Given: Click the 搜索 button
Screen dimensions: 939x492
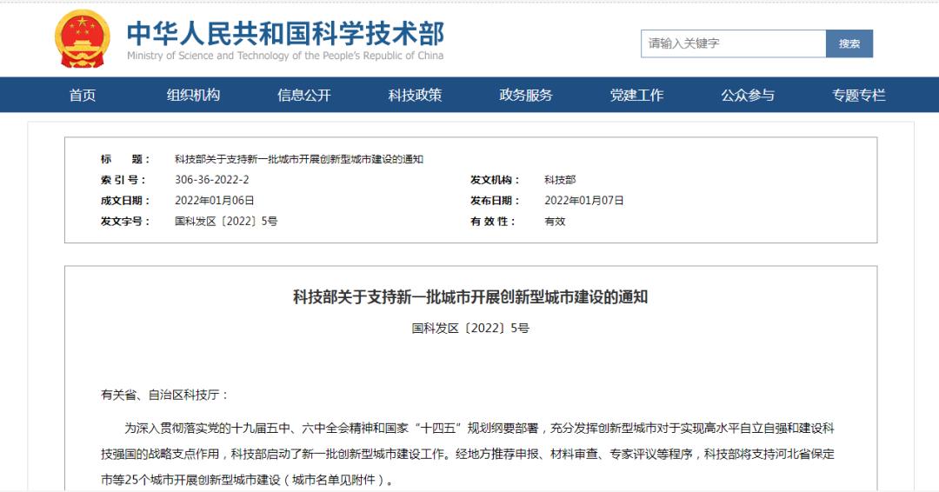Looking at the screenshot, I should click(849, 43).
